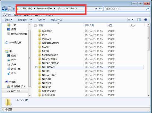Sort by the 类型 column header

point(110,26)
